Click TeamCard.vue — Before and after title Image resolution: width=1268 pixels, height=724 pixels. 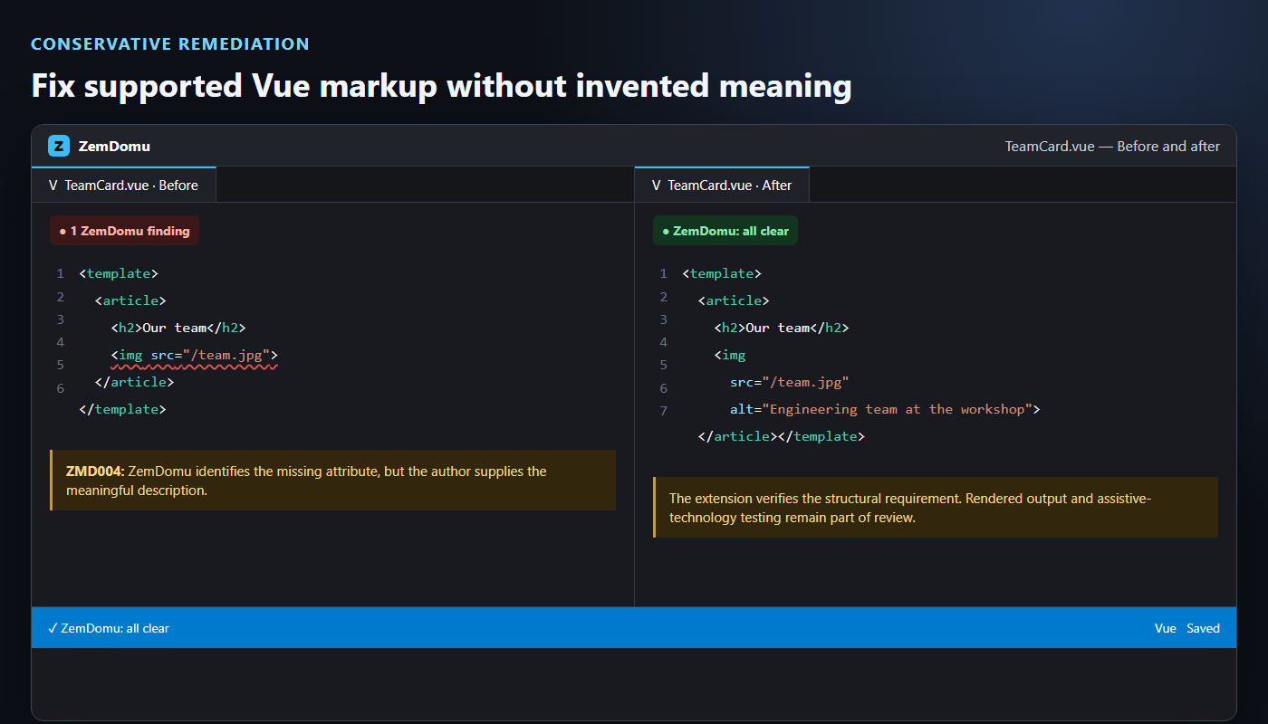coord(1112,146)
